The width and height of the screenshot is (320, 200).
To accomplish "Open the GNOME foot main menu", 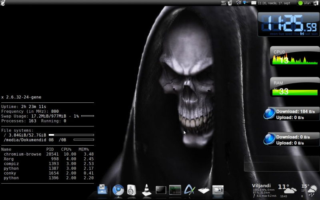I will 3,3.
